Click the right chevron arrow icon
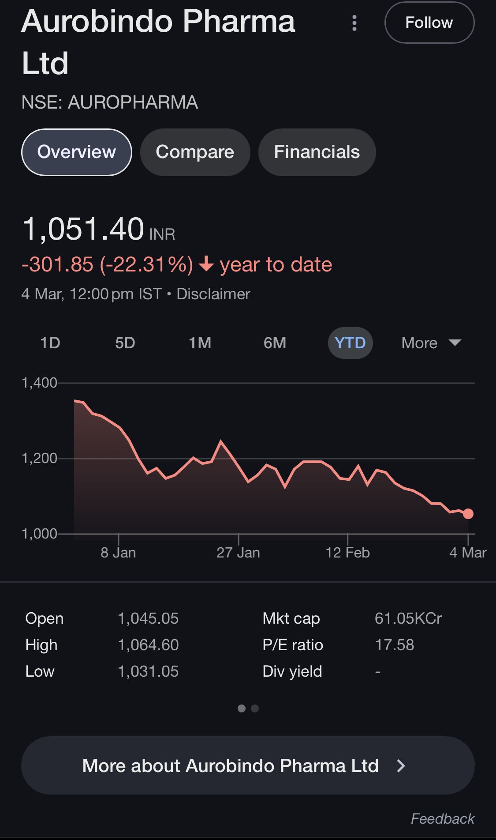Image resolution: width=496 pixels, height=840 pixels. pyautogui.click(x=401, y=766)
